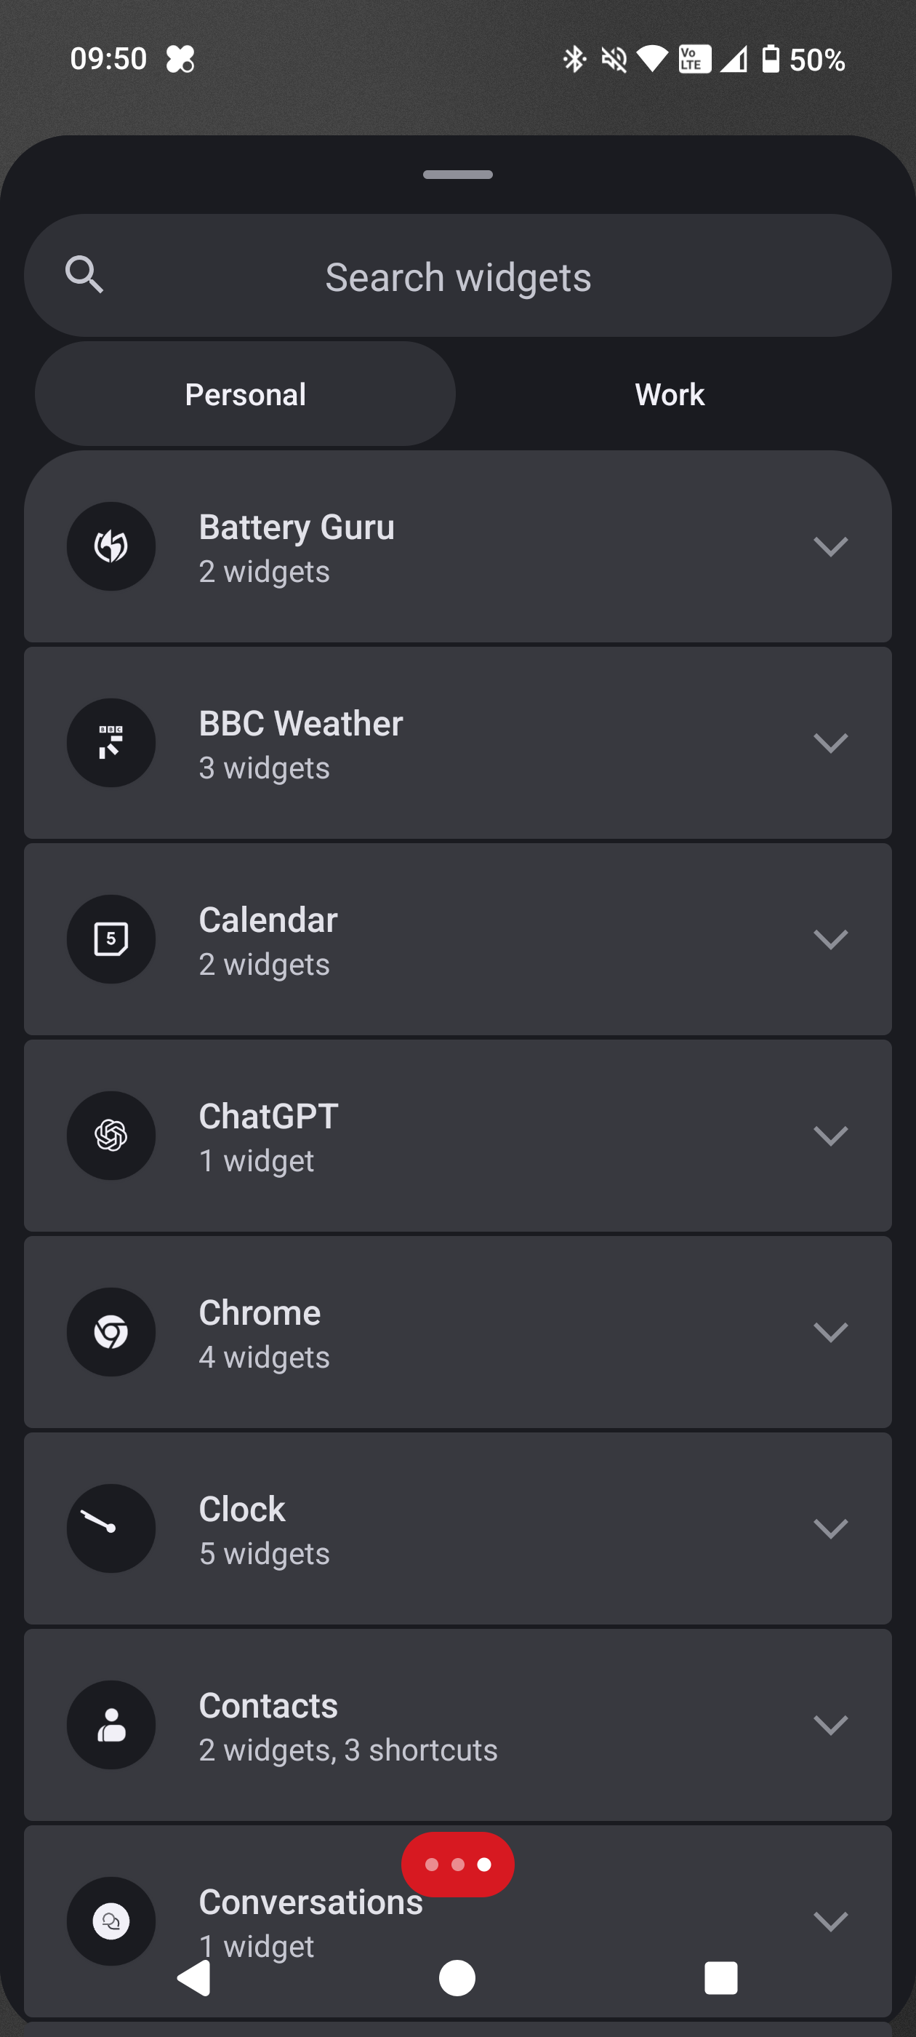This screenshot has width=916, height=2037.
Task: Tap the BBC Weather app icon
Action: 111,743
